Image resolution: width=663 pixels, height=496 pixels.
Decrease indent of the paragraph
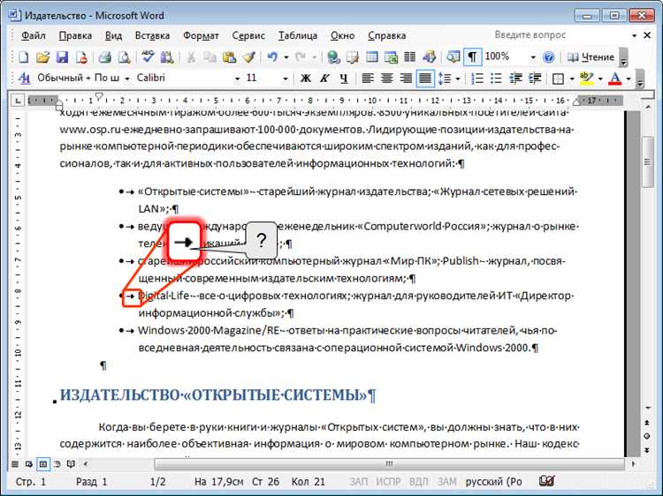tap(515, 78)
